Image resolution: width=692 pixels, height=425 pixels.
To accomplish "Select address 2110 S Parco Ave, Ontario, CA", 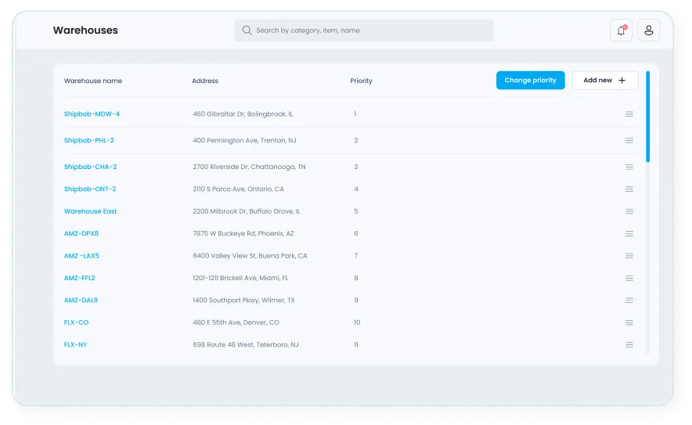I will pos(238,189).
